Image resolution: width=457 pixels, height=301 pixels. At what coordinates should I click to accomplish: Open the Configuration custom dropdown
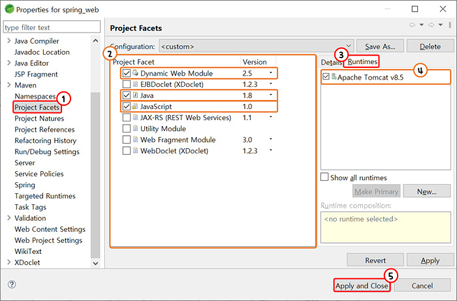coord(257,46)
